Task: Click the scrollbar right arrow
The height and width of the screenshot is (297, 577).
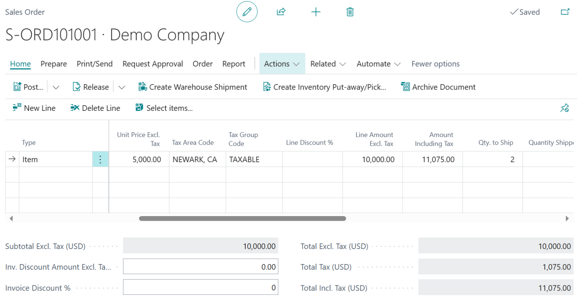Action: point(567,218)
